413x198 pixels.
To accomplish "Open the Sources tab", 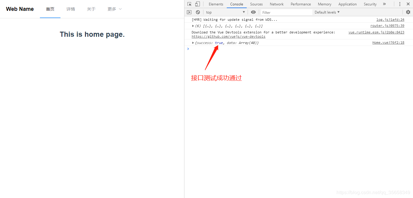I will click(256, 4).
